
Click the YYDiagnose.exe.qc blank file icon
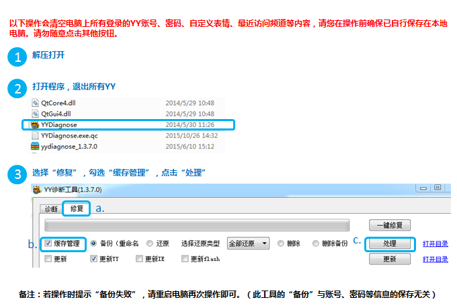click(x=35, y=136)
